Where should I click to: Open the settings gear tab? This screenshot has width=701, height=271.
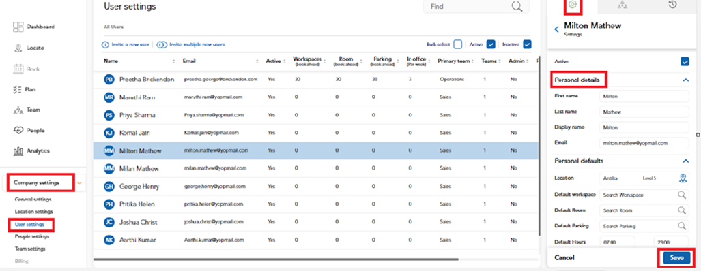point(572,5)
